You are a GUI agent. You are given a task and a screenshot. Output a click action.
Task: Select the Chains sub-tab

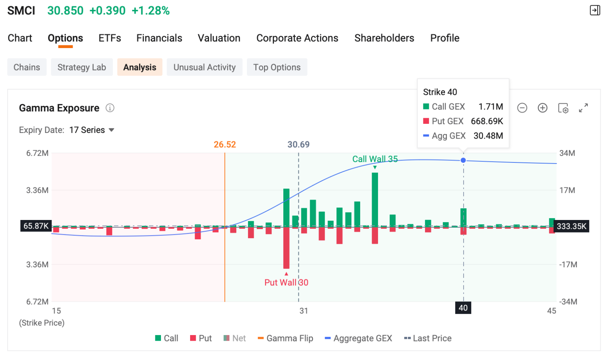tap(27, 67)
